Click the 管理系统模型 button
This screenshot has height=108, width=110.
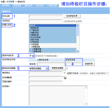(57, 68)
